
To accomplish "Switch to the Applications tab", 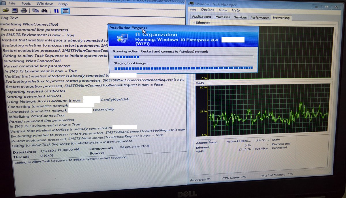I will [x=202, y=17].
